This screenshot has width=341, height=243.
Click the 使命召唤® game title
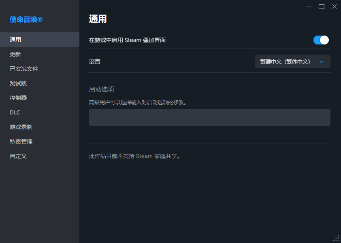tap(26, 19)
